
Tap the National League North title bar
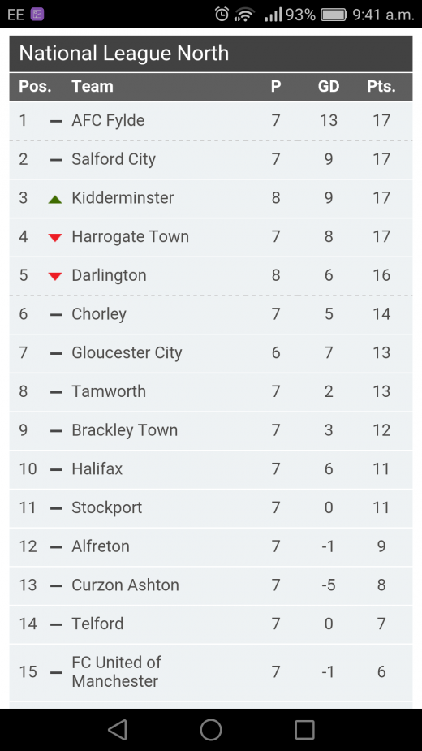pos(211,53)
